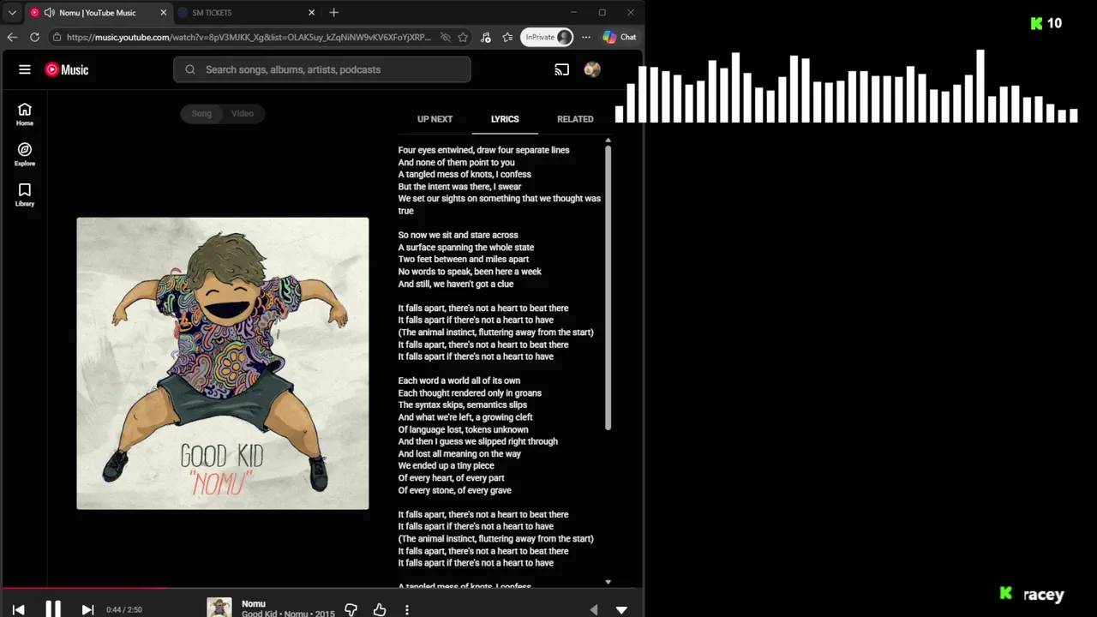Switch to Song mode
1097x617 pixels.
tap(201, 113)
